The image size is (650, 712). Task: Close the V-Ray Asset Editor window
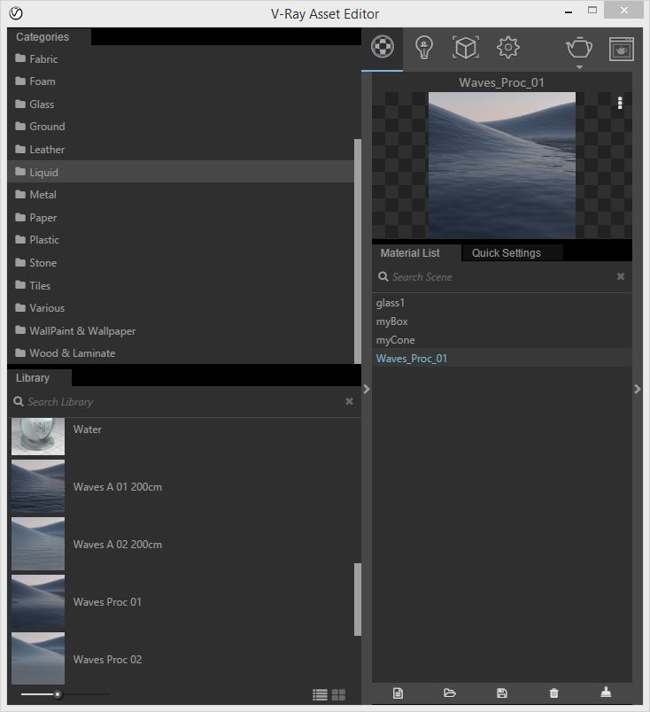click(624, 10)
